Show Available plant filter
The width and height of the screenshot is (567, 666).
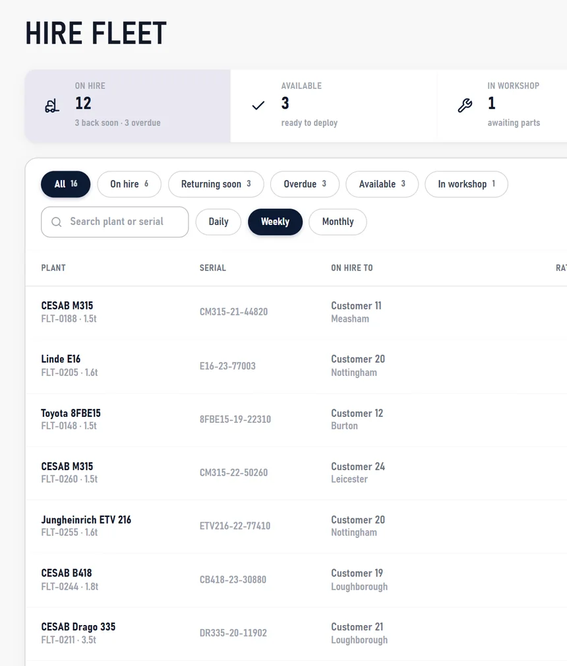[x=382, y=184]
